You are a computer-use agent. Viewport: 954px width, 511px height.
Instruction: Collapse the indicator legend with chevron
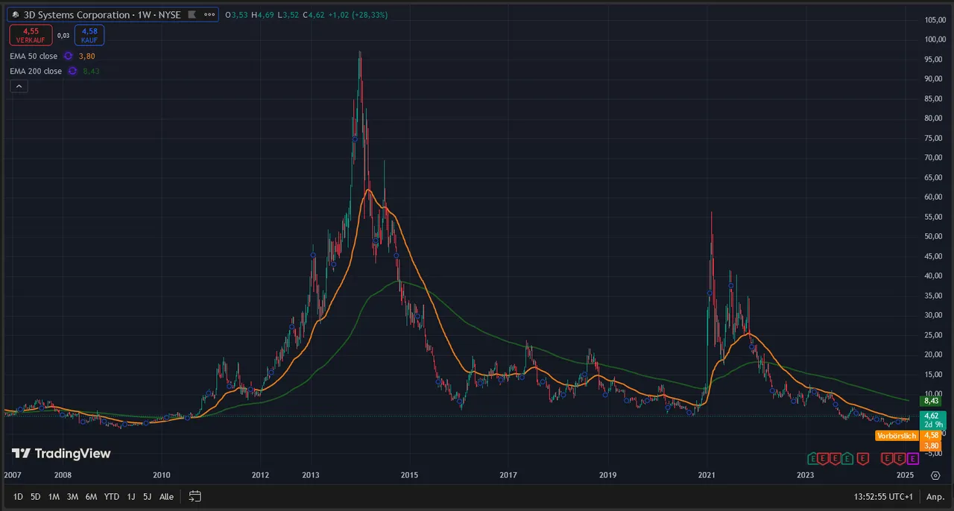[x=19, y=86]
